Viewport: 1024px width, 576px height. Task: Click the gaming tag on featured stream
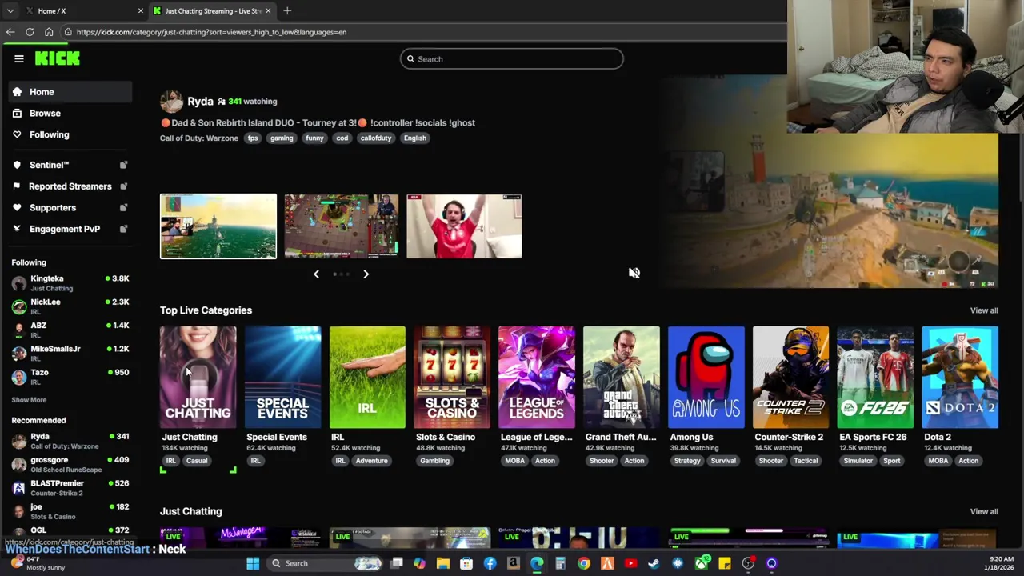click(x=282, y=138)
